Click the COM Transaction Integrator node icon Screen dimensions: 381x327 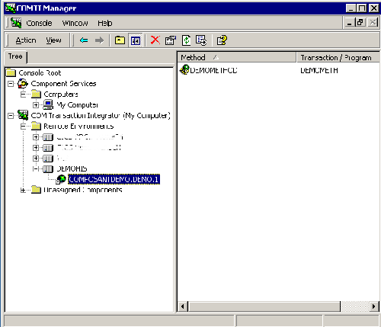[x=23, y=115]
